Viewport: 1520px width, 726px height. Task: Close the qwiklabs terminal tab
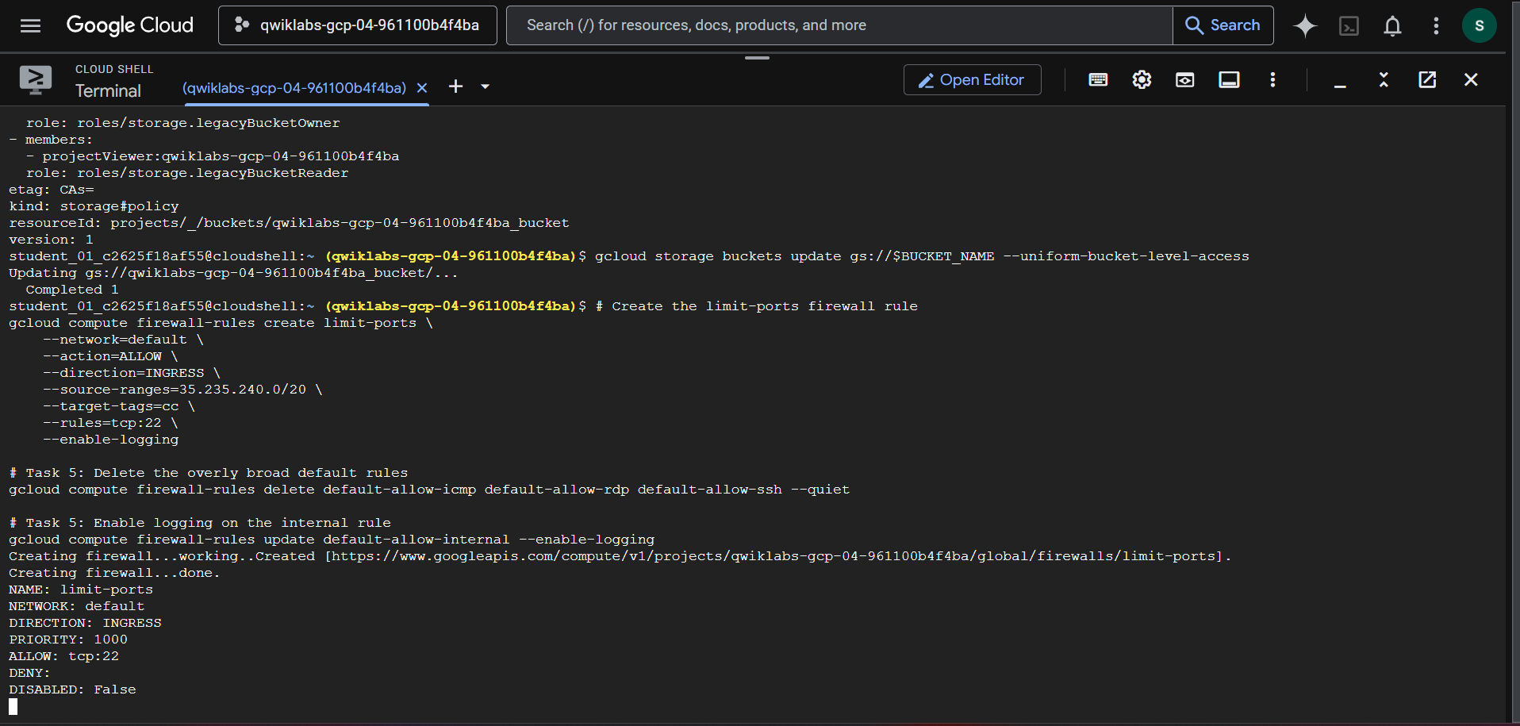click(422, 88)
